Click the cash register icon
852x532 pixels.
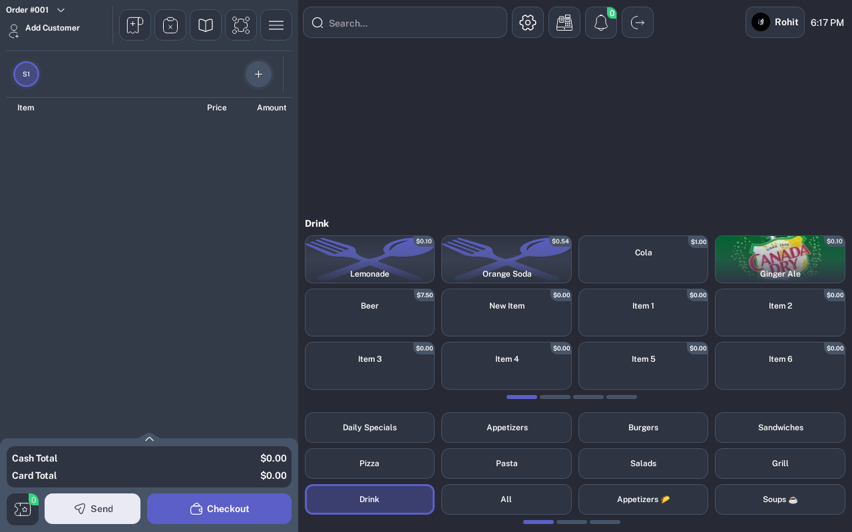[x=564, y=23]
